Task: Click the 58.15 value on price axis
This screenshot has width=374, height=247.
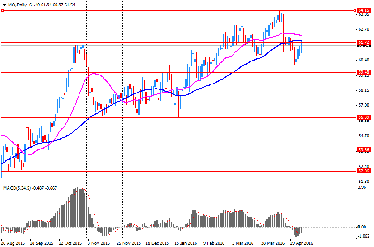Action: pyautogui.click(x=364, y=90)
